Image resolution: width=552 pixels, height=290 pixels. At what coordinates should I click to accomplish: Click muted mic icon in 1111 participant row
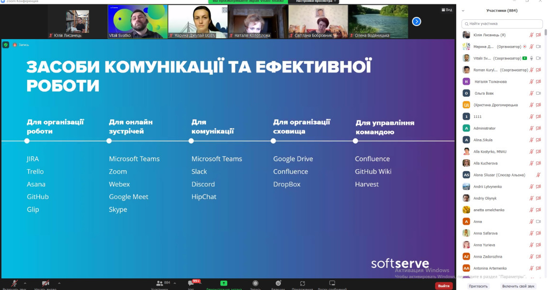pos(532,116)
